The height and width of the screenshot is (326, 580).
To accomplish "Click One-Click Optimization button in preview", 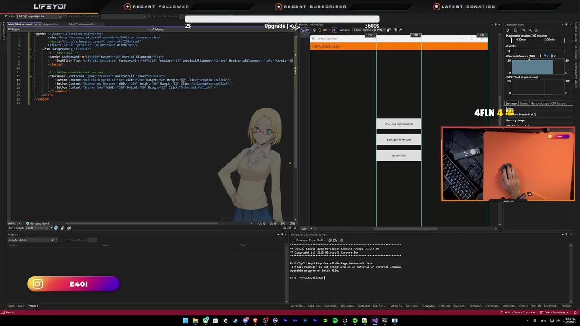I will 399,124.
